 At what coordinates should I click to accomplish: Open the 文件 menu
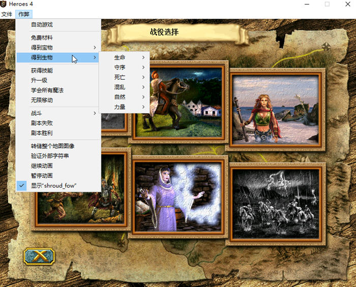click(x=7, y=14)
